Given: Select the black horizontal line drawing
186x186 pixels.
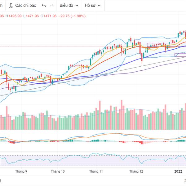Looking at the screenshot, I should click(x=135, y=40).
